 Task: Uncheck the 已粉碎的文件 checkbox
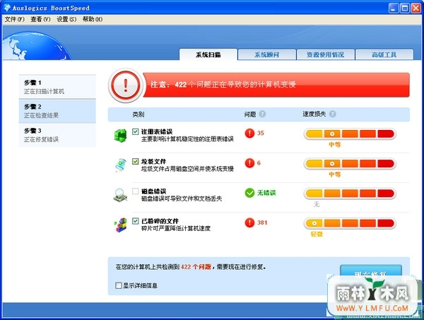[136, 221]
